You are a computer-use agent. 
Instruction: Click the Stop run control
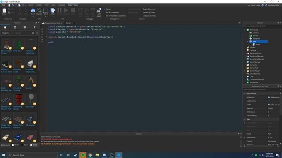pyautogui.click(x=73, y=11)
